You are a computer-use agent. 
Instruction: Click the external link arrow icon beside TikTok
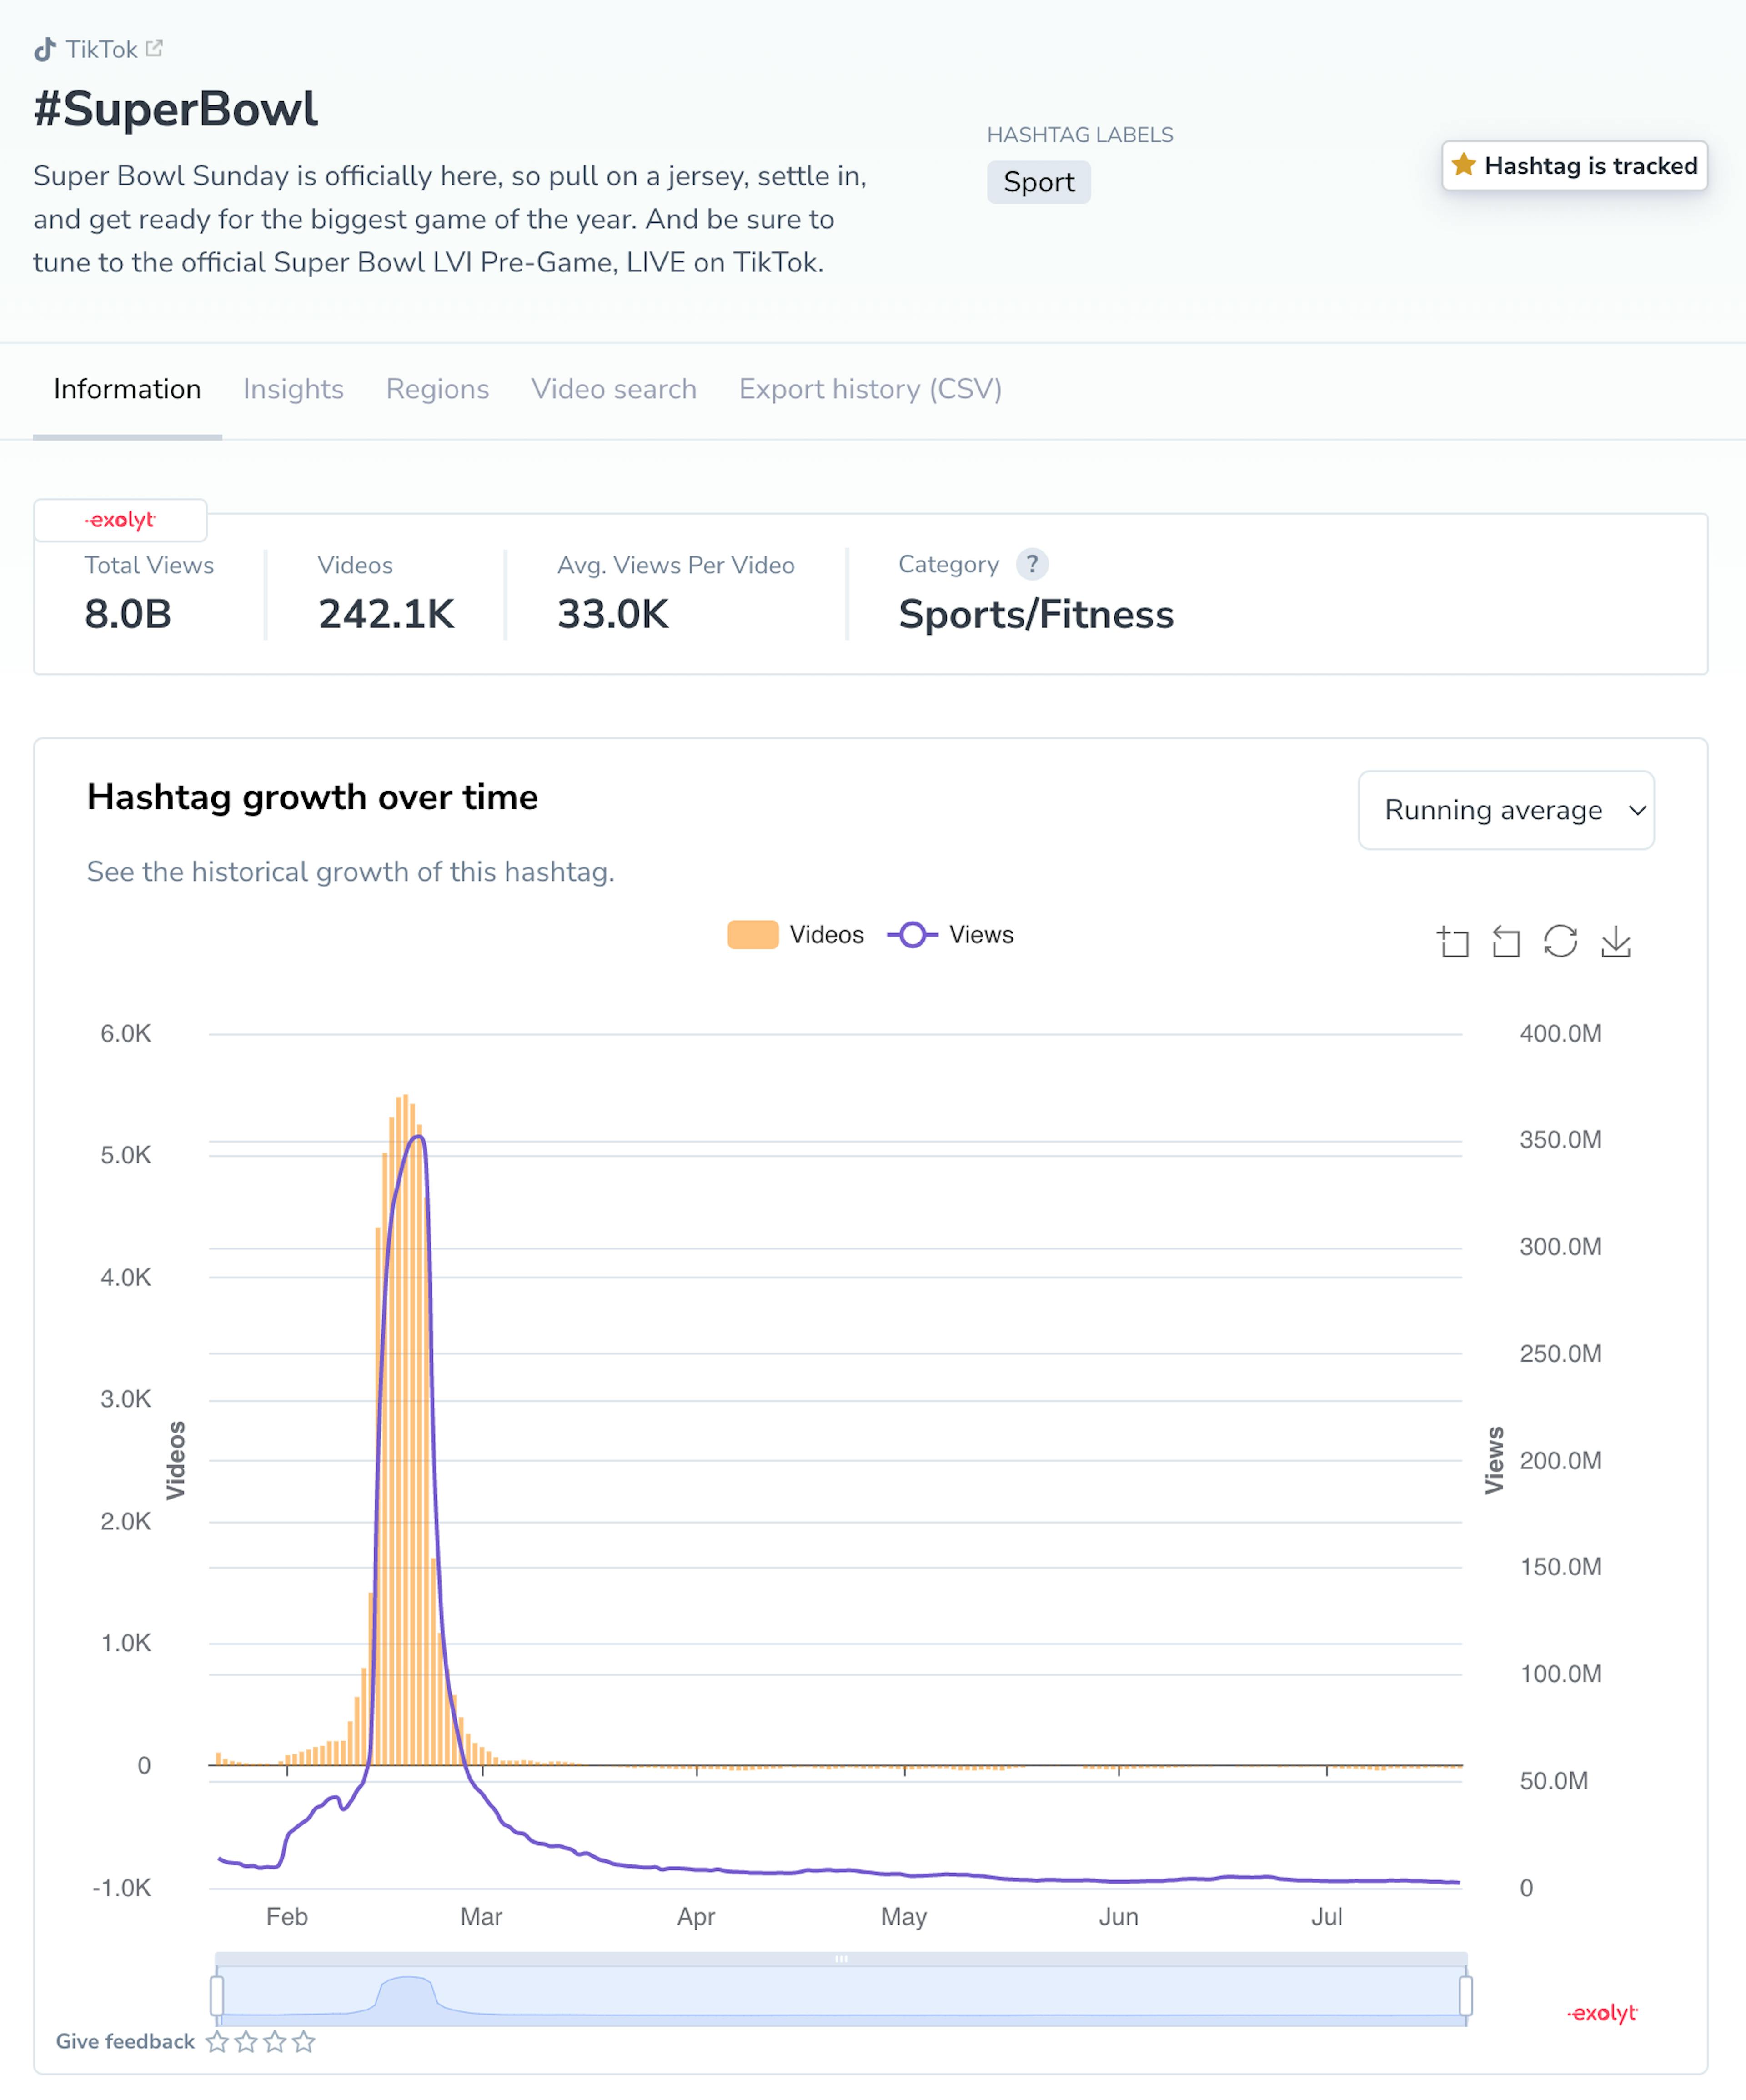click(154, 48)
